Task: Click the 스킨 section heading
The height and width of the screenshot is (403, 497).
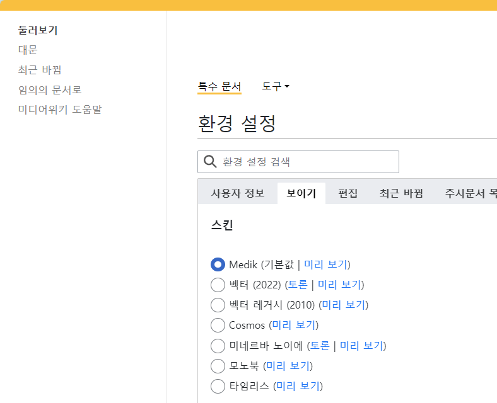Action: coord(222,225)
